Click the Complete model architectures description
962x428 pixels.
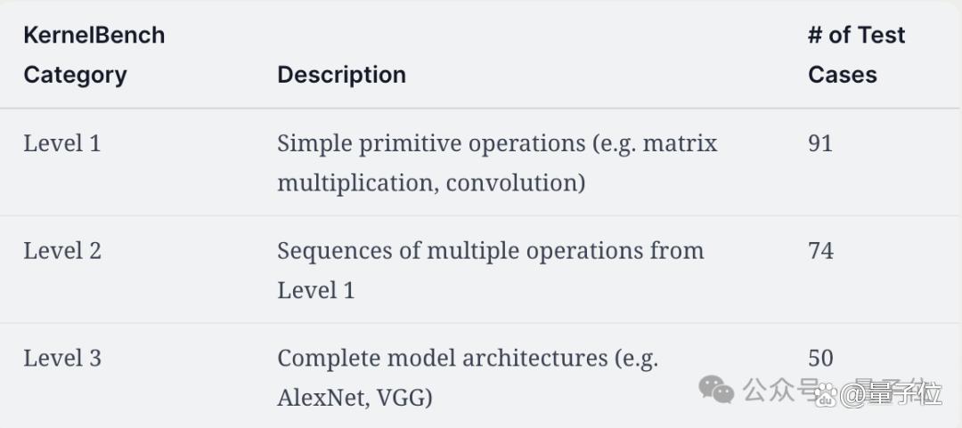468,377
